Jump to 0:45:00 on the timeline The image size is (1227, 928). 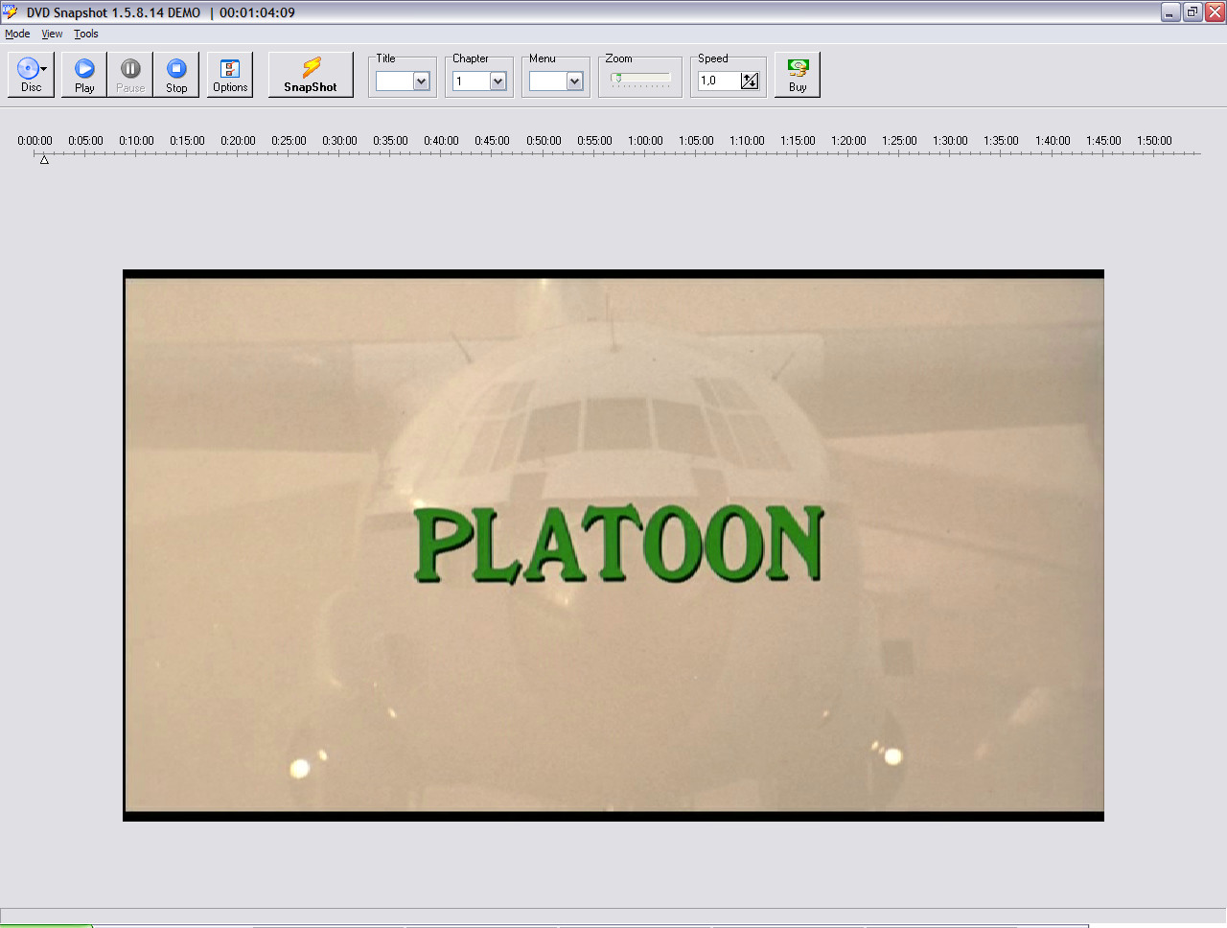pos(492,140)
